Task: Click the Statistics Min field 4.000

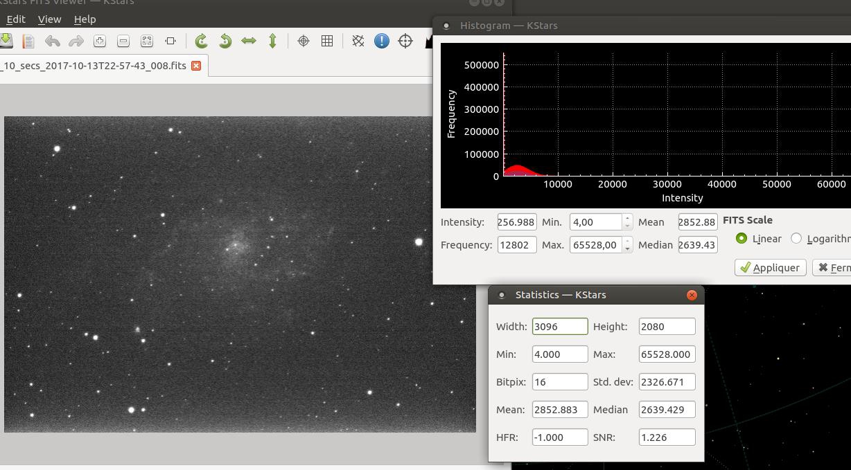Action: pyautogui.click(x=560, y=354)
